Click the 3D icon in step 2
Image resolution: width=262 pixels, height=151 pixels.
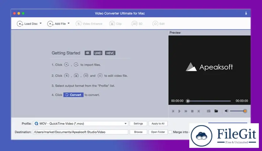point(86,76)
